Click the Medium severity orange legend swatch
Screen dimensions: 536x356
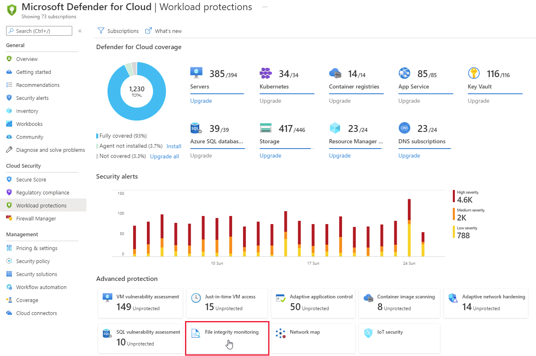[x=454, y=214]
